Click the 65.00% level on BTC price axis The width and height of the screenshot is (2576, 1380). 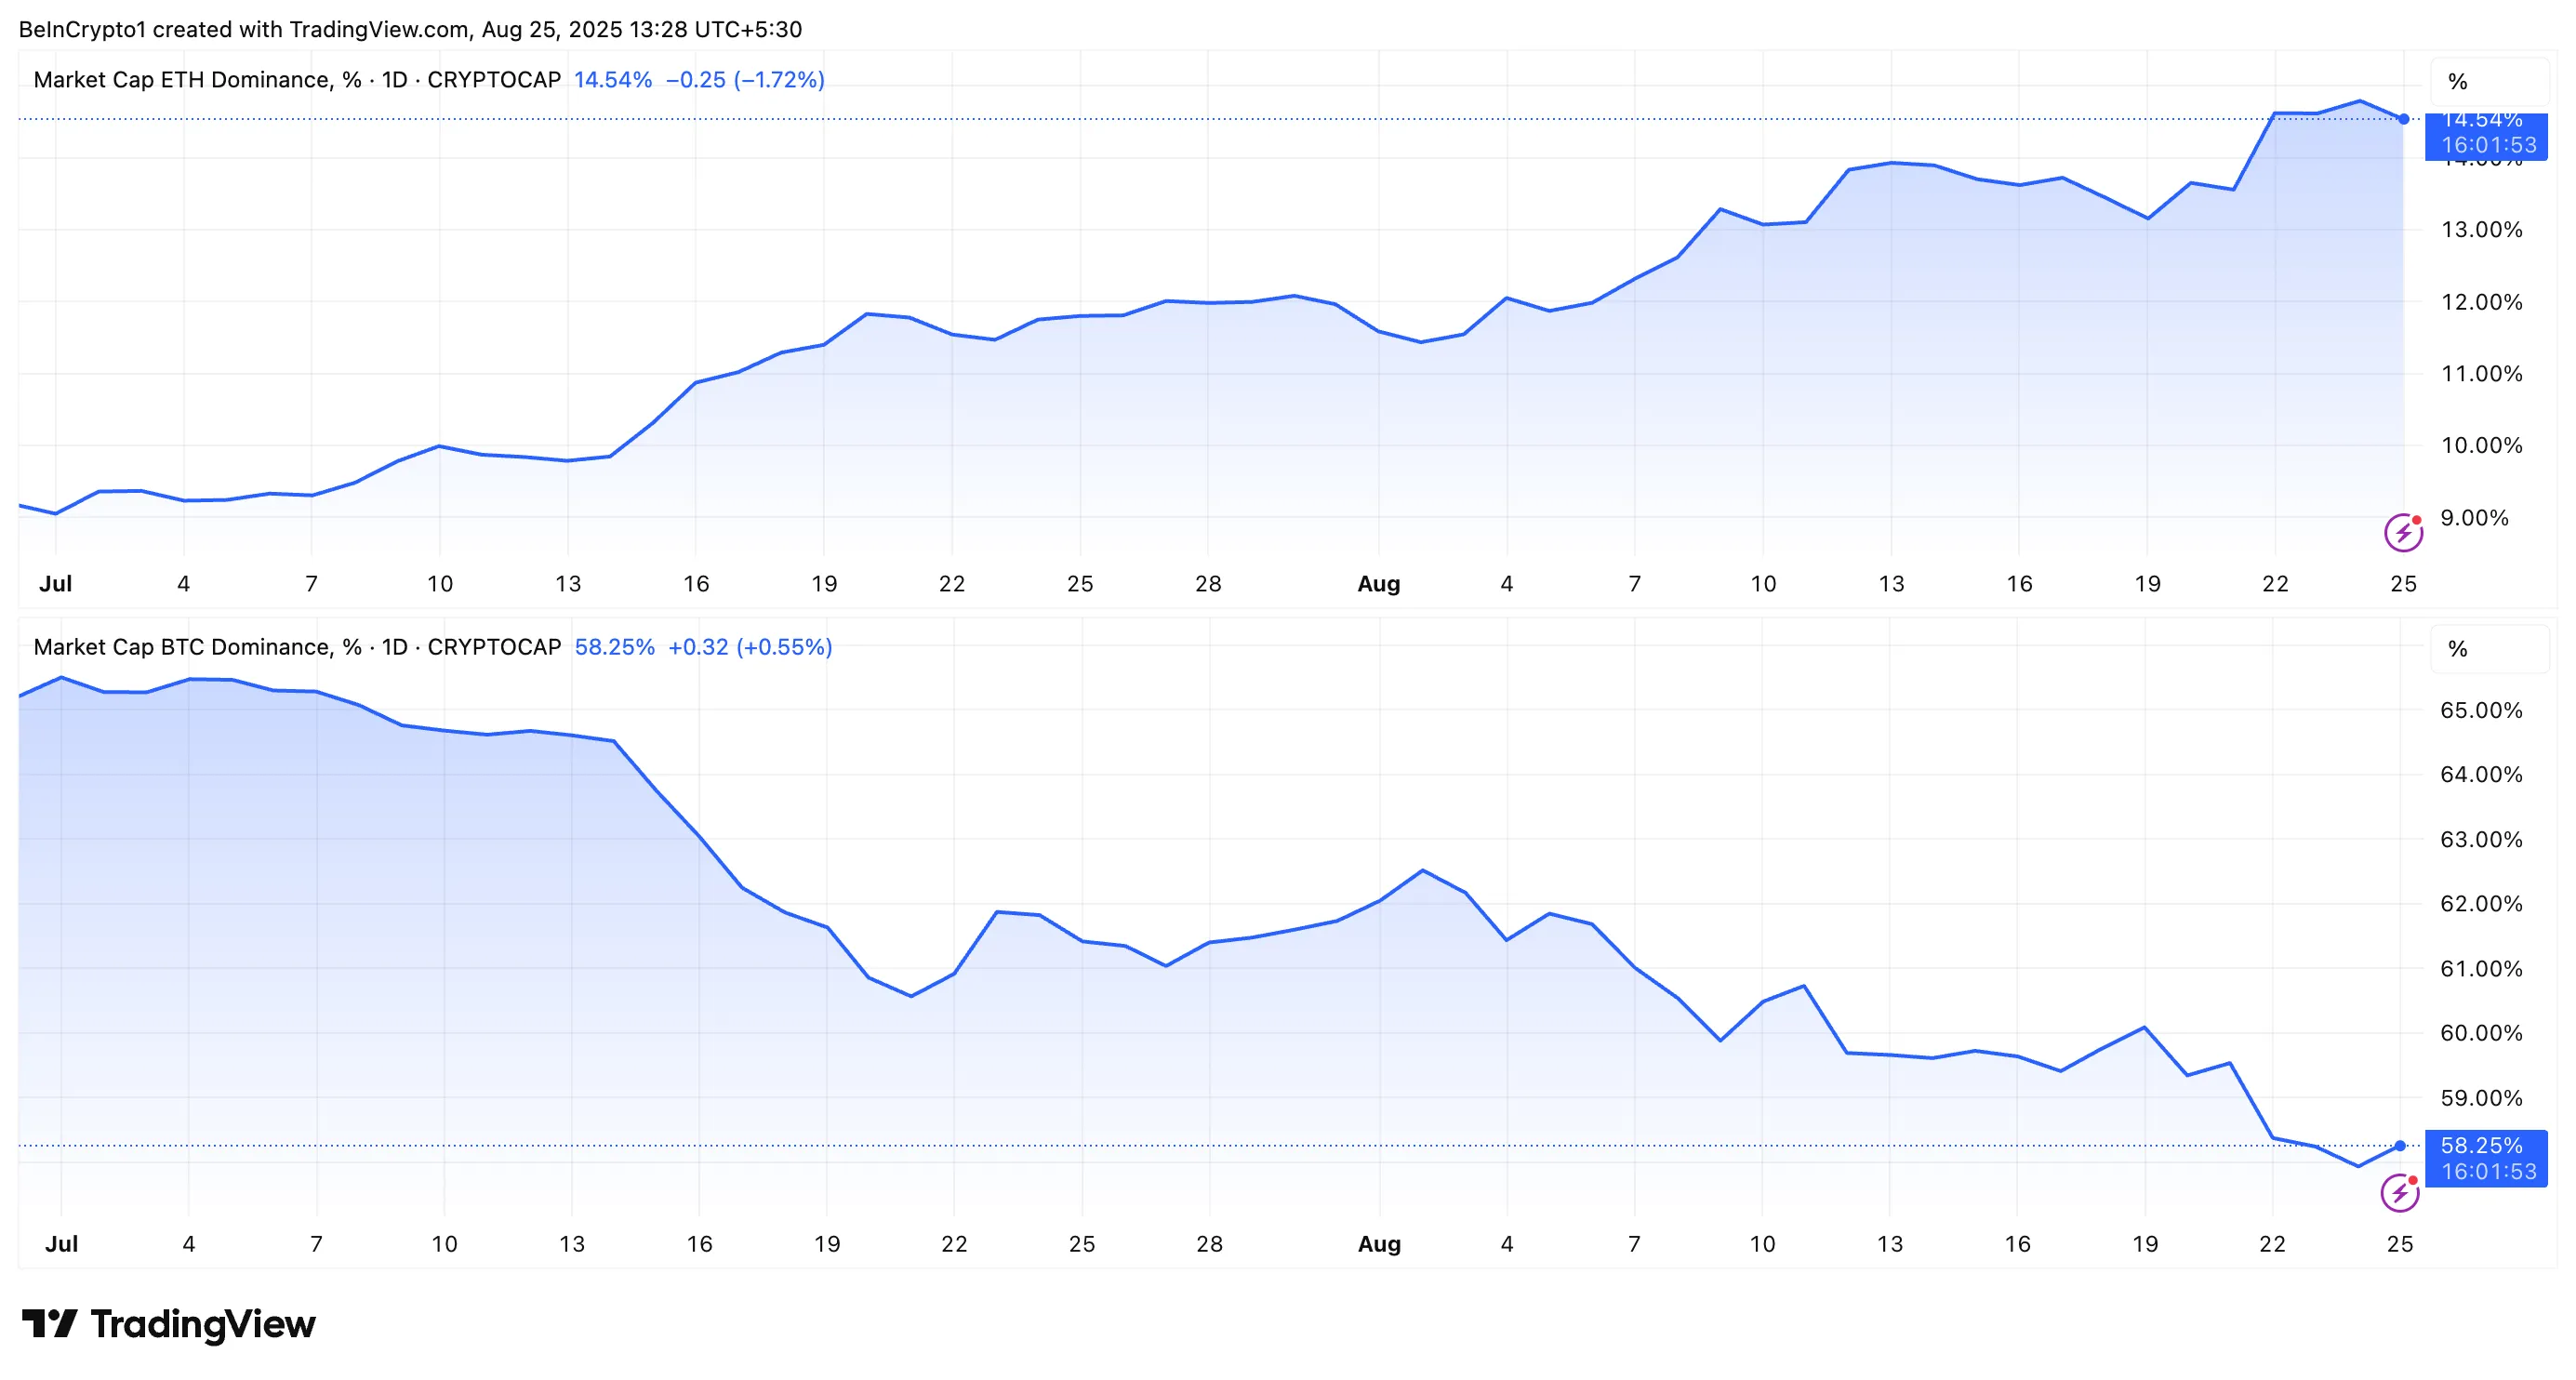[x=2481, y=710]
